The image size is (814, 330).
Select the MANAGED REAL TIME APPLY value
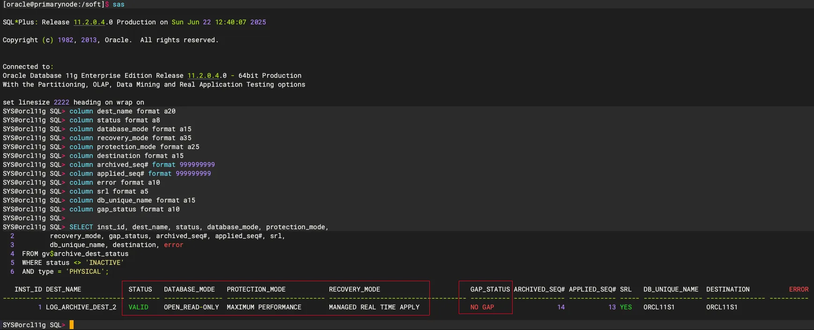(x=374, y=307)
